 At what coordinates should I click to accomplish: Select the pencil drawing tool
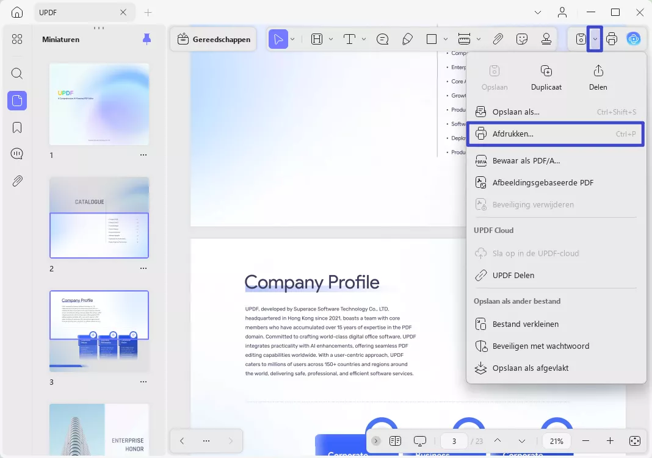click(x=408, y=40)
